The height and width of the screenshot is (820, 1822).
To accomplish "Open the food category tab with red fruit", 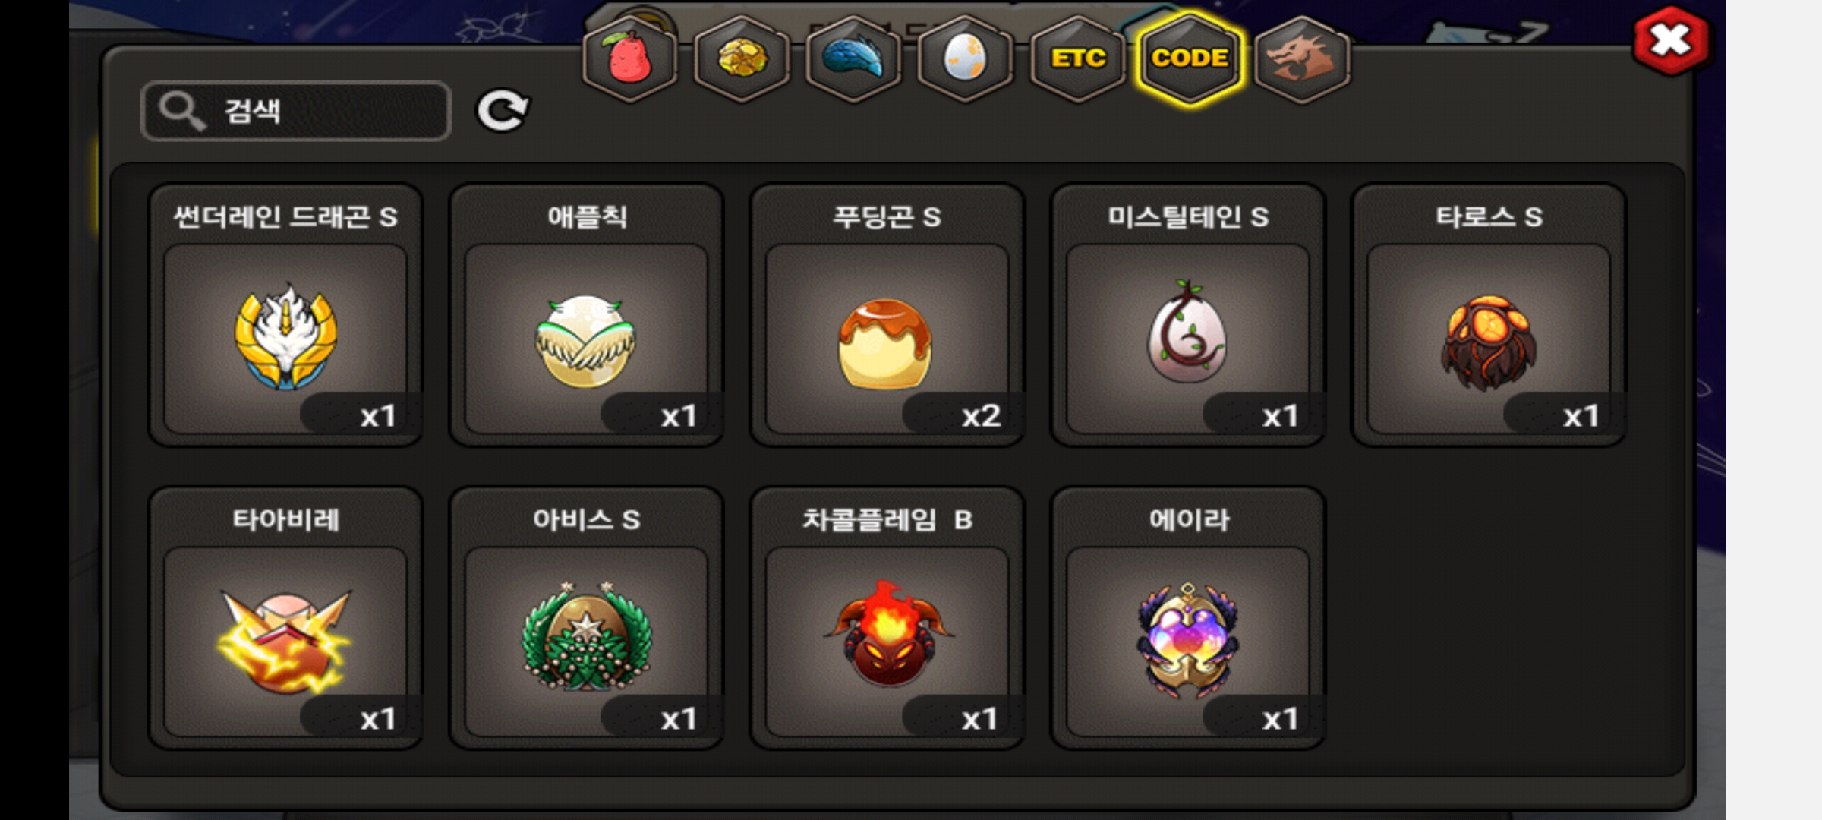I will [629, 58].
